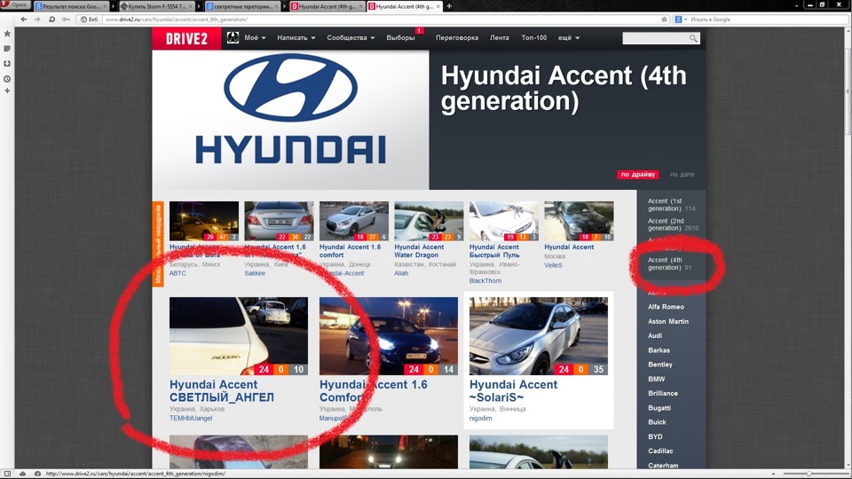Expand the 'ещё' dropdown menu

point(568,38)
